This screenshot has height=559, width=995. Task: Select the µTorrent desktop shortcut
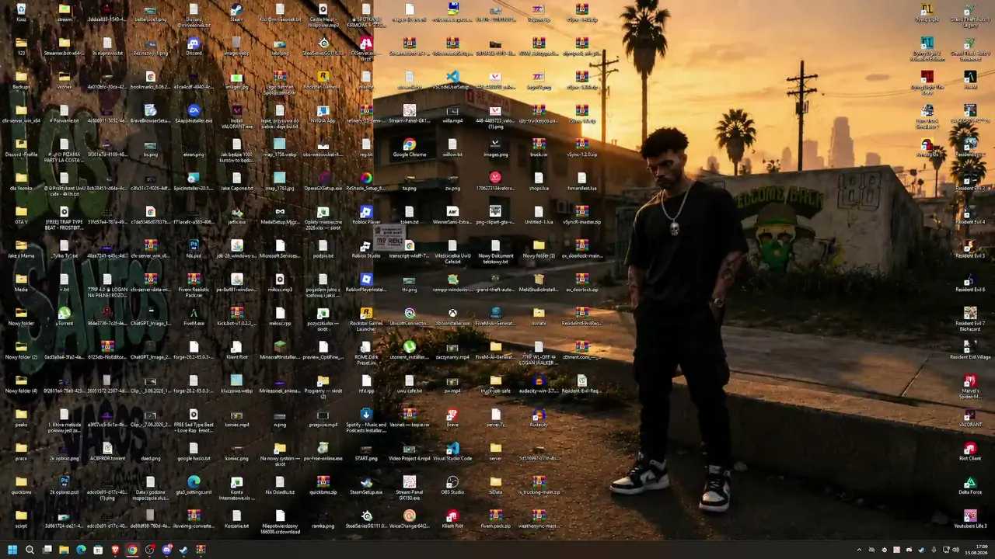[x=65, y=317]
